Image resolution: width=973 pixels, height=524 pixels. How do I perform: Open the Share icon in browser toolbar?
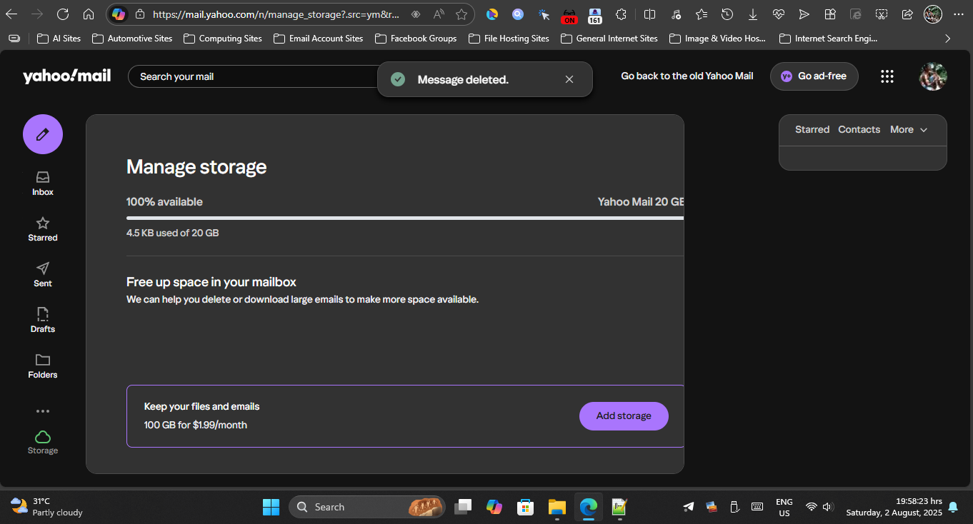(907, 14)
